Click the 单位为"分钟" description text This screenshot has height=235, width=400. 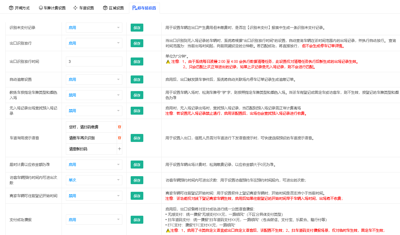point(177,57)
